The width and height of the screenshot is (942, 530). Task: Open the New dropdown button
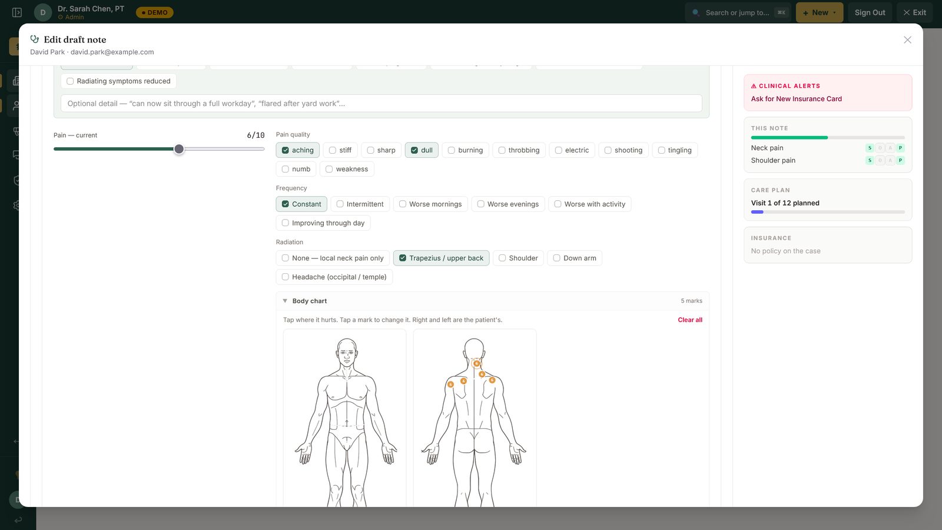point(820,12)
